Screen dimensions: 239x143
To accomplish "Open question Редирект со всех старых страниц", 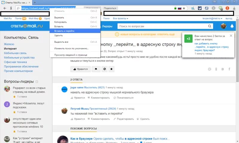I will click(x=29, y=90).
